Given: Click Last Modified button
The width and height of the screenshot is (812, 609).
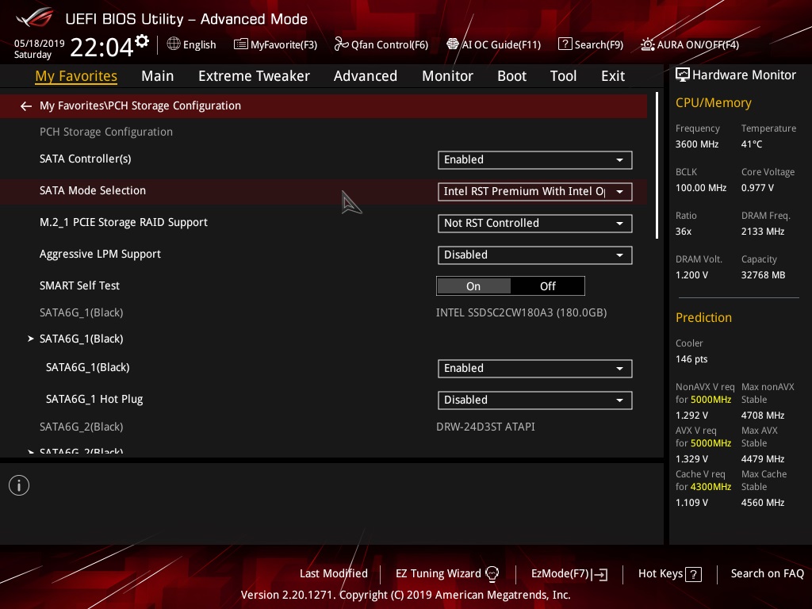Looking at the screenshot, I should click(x=334, y=573).
